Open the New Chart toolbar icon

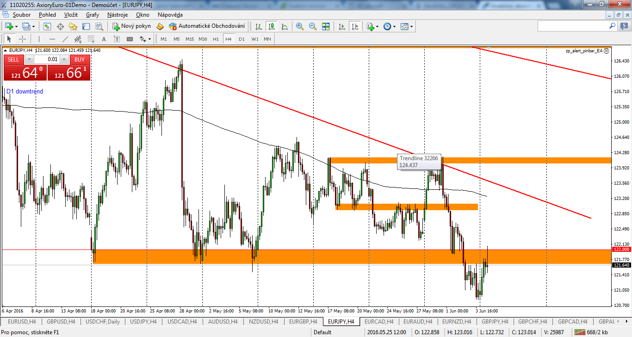coord(9,26)
